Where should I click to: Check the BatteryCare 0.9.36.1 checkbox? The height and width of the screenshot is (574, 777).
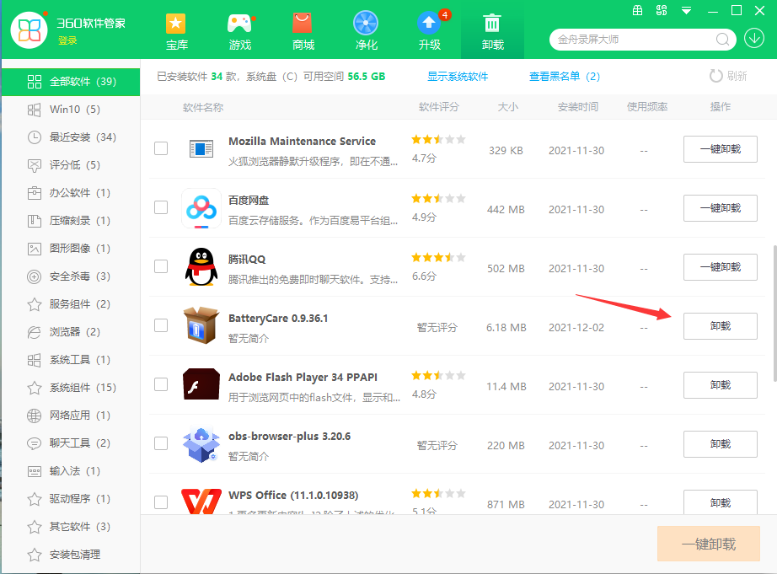161,325
